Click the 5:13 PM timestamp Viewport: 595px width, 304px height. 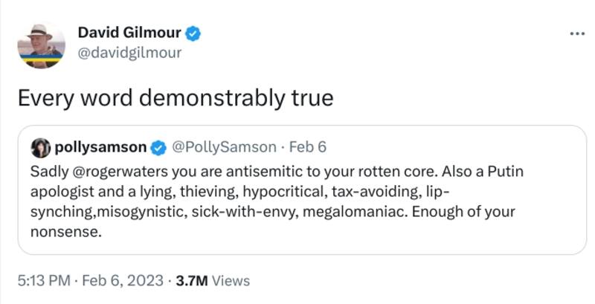coord(45,281)
